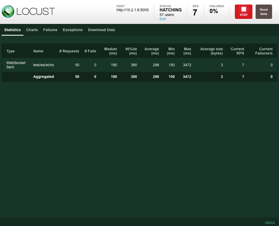Reset the statistics
The height and width of the screenshot is (226, 279).
click(264, 12)
